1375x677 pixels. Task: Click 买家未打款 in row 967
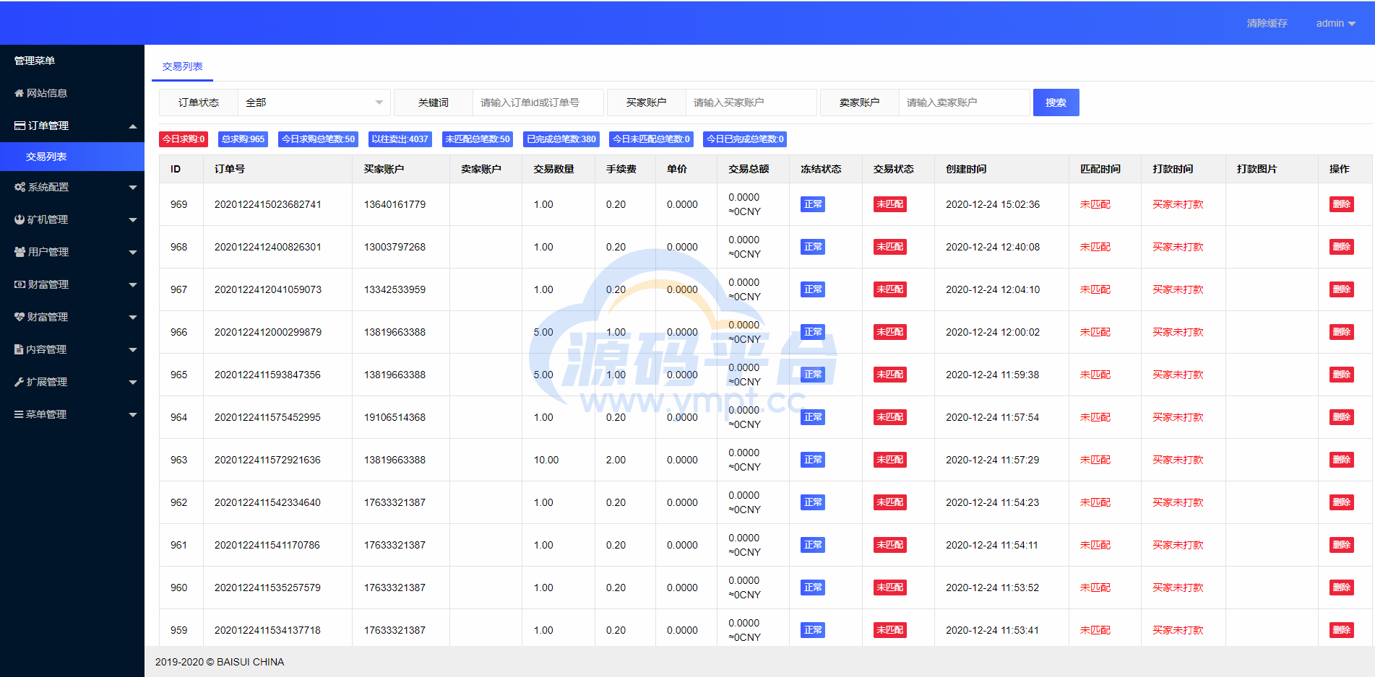point(1178,289)
